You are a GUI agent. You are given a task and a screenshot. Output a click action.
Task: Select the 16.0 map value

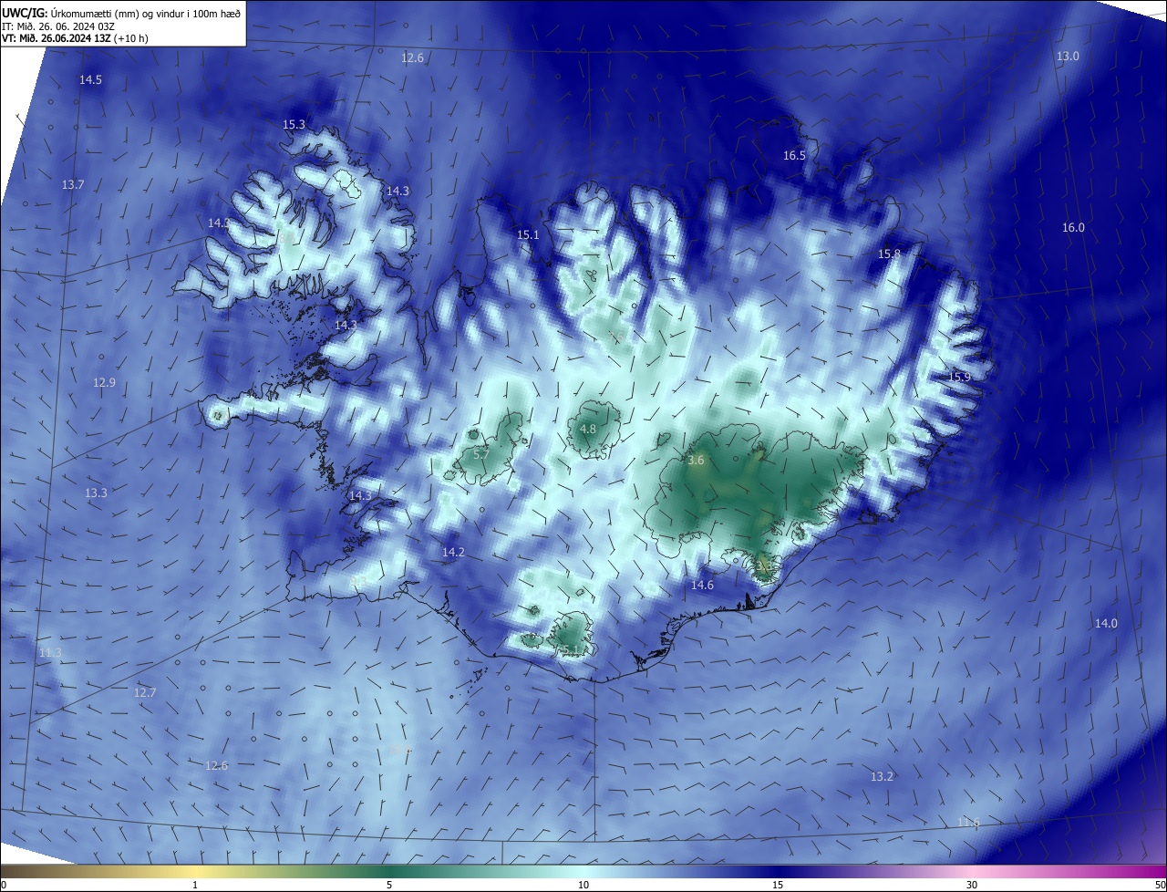pyautogui.click(x=1074, y=228)
